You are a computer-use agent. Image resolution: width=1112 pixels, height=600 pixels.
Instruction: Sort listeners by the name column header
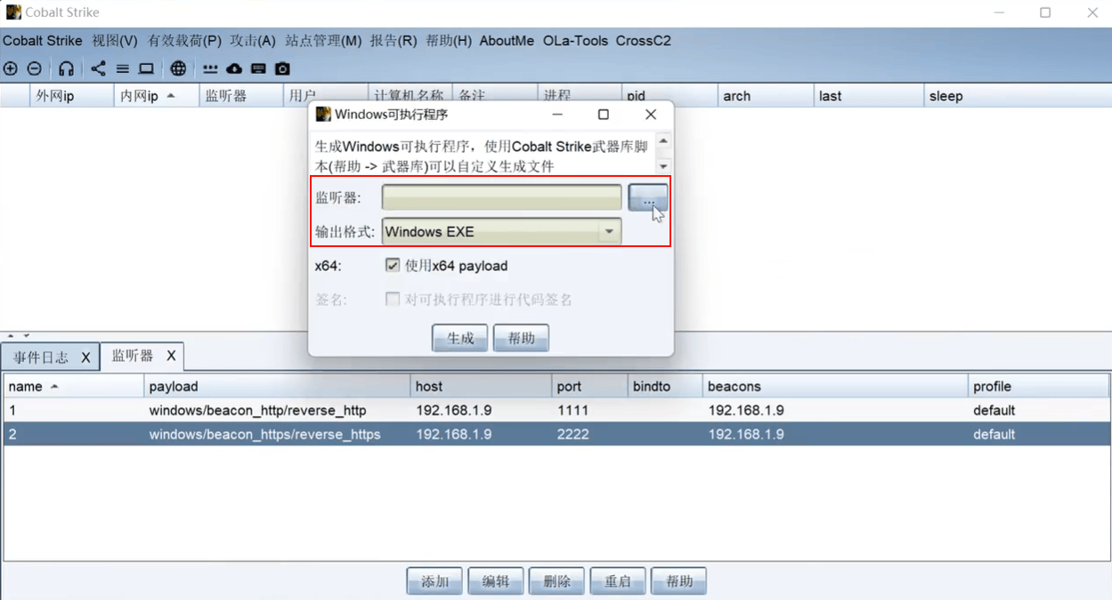(74, 387)
